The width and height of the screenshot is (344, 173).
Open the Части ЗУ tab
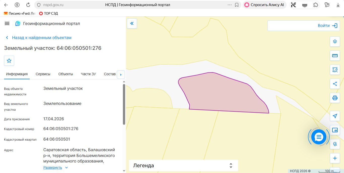[88, 74]
